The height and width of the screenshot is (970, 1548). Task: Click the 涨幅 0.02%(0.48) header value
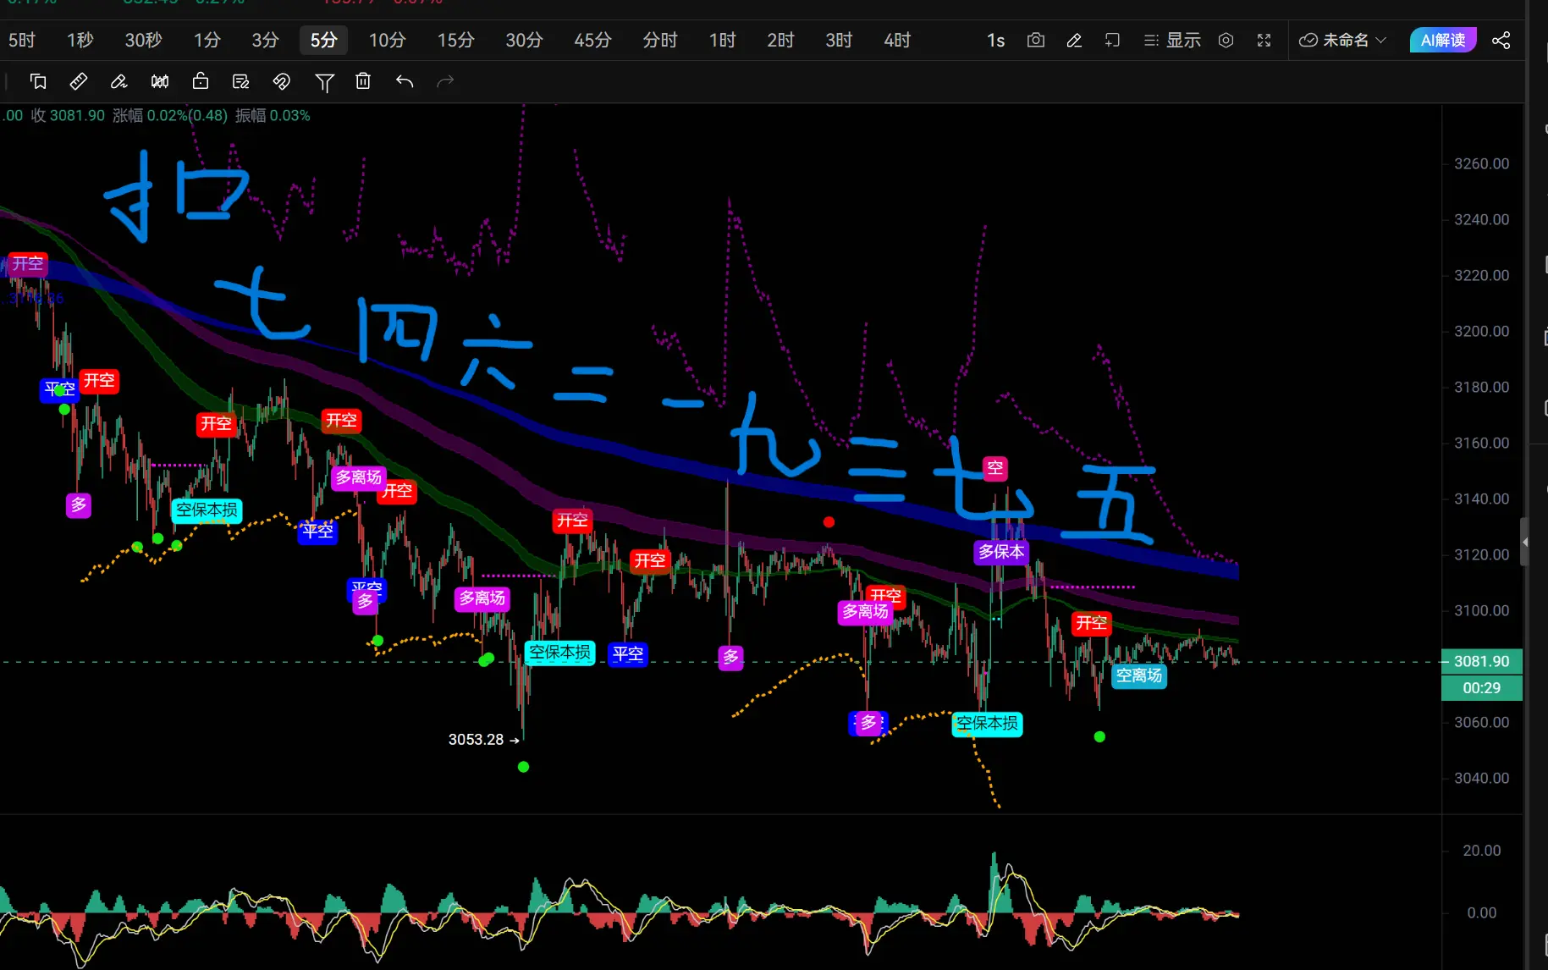[x=170, y=115]
